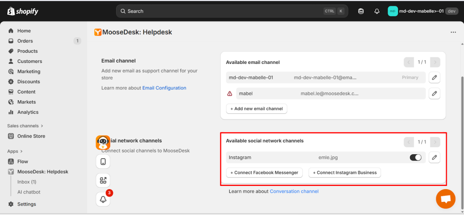Edit the md-dev-mabelle-01 email channel
The height and width of the screenshot is (215, 464).
point(434,78)
